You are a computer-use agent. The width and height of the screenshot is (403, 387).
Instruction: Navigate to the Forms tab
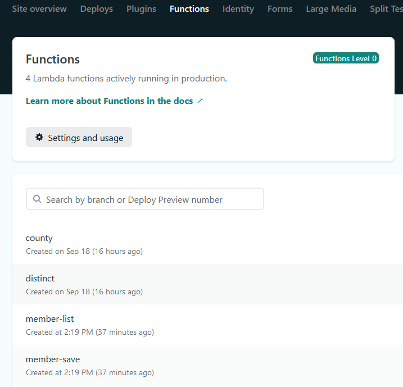point(280,9)
